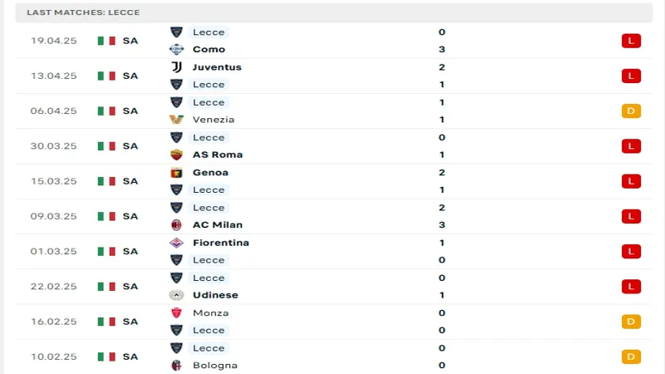Click the 09.03.25 match date
665x374 pixels.
(x=53, y=216)
